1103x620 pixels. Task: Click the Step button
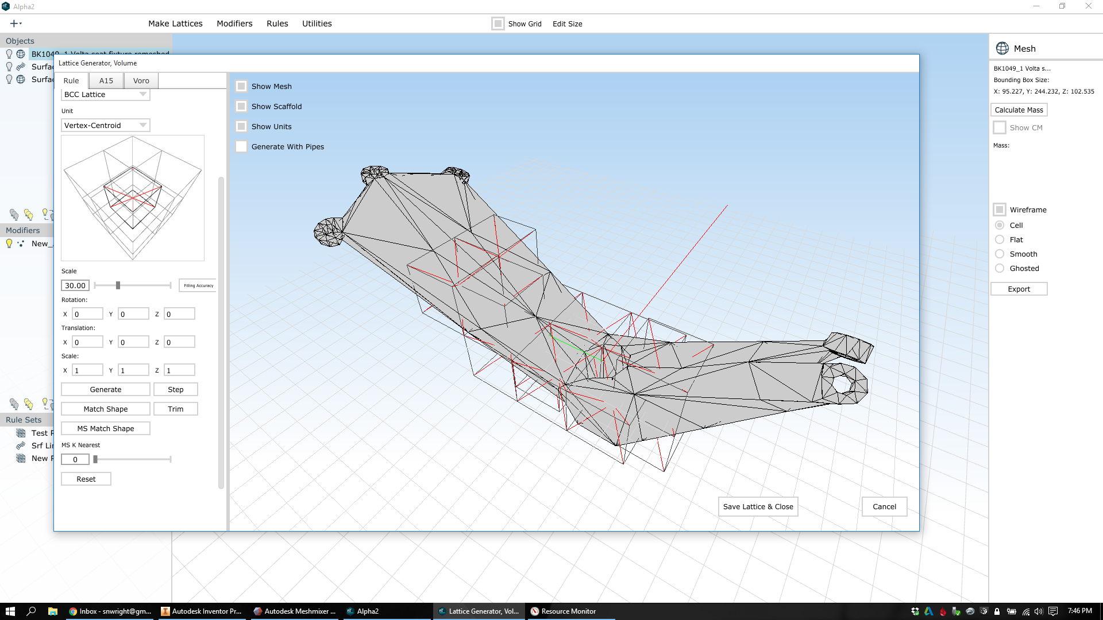click(176, 389)
